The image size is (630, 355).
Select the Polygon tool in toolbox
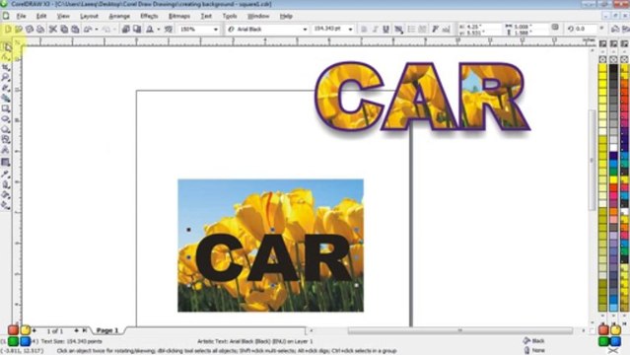(x=6, y=129)
